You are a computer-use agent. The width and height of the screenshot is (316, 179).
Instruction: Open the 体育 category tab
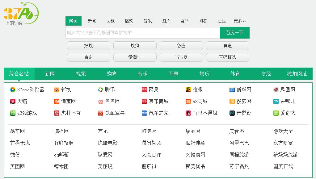[x=235, y=74]
